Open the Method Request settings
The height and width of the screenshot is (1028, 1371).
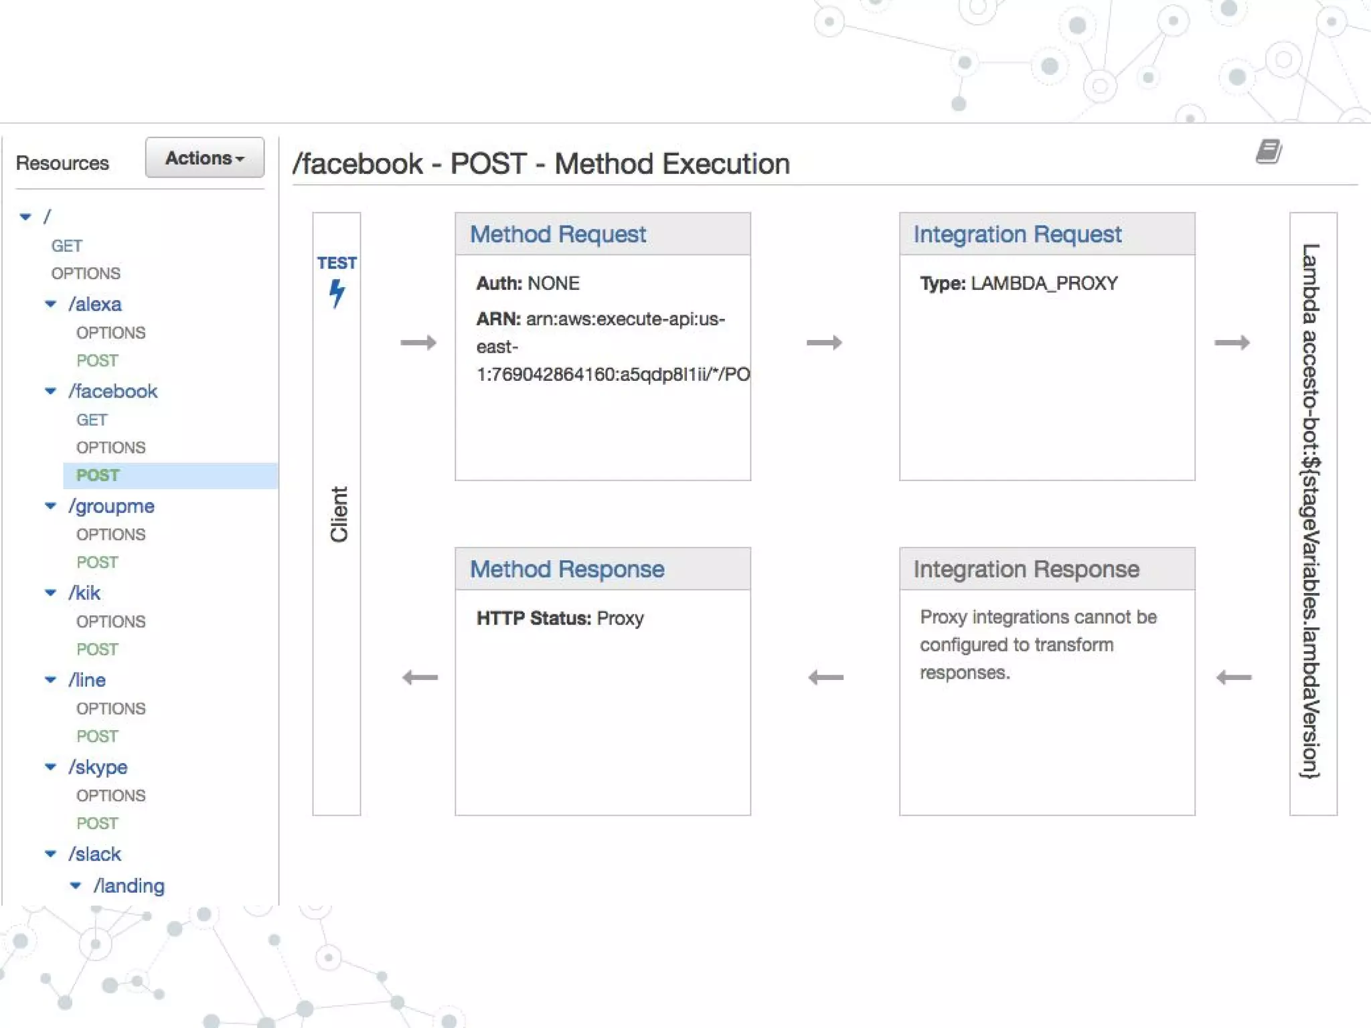[x=557, y=234]
